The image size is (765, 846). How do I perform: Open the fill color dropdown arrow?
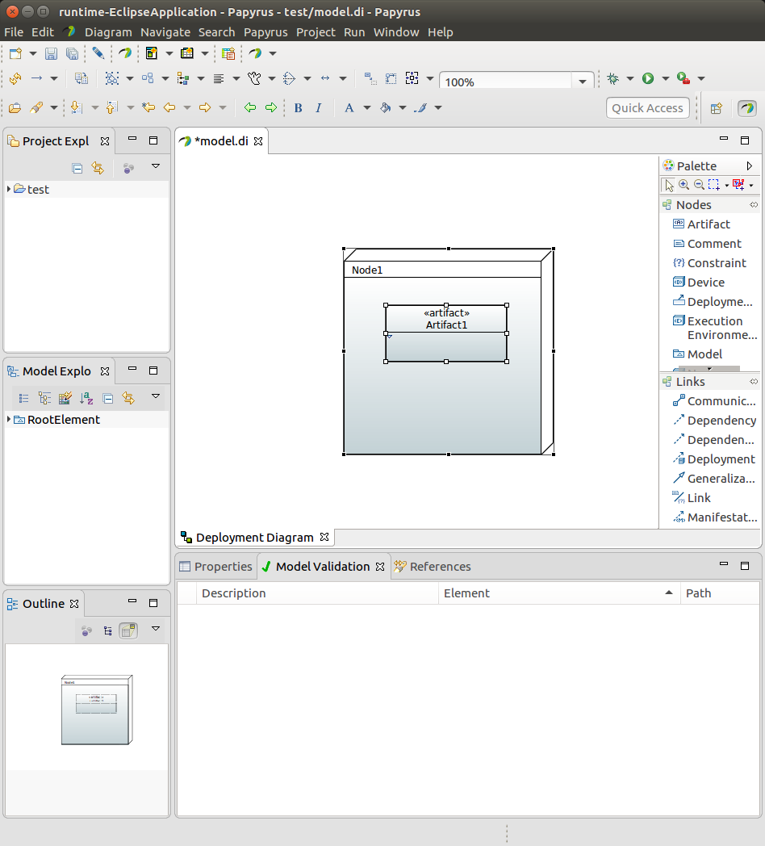[x=403, y=108]
